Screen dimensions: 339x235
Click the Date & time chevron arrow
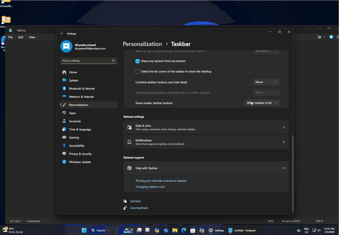coord(284,127)
